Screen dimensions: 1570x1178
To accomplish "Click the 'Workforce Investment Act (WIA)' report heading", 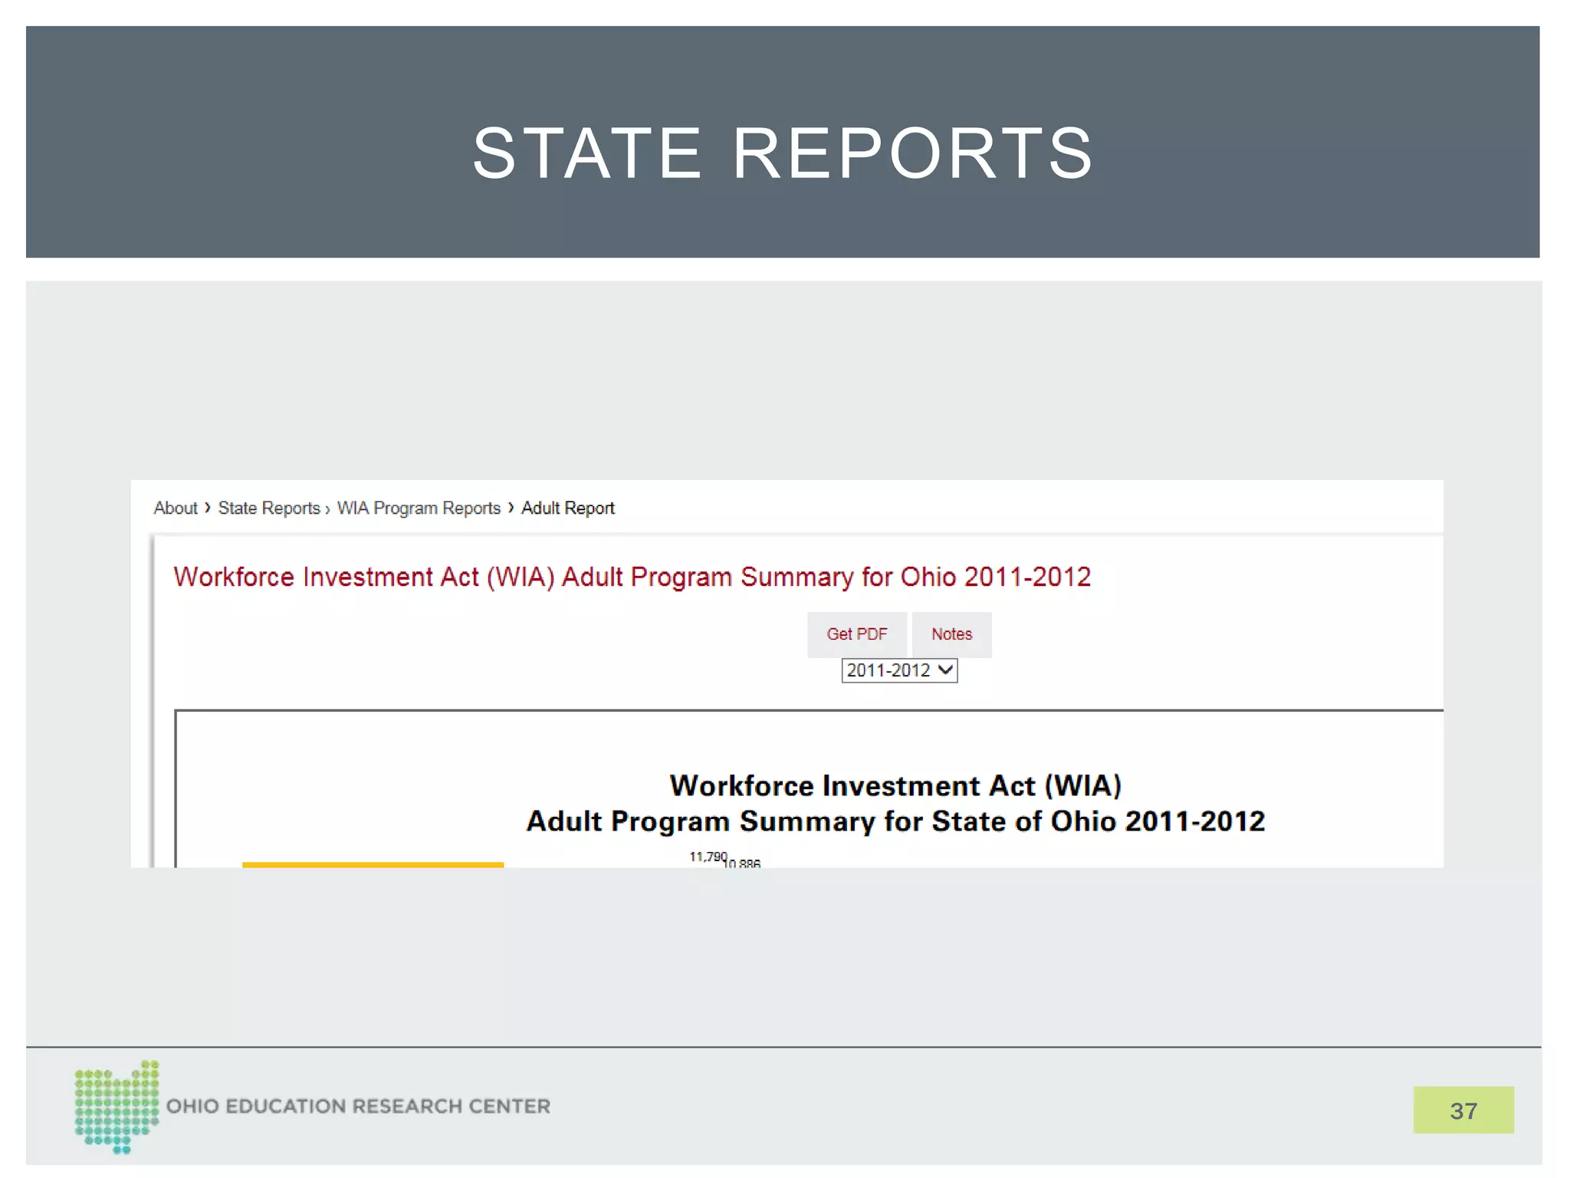I will pyautogui.click(x=895, y=785).
